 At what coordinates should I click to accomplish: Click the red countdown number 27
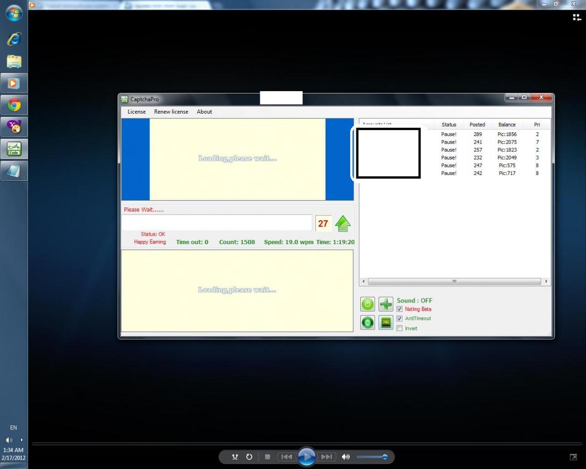pyautogui.click(x=323, y=224)
